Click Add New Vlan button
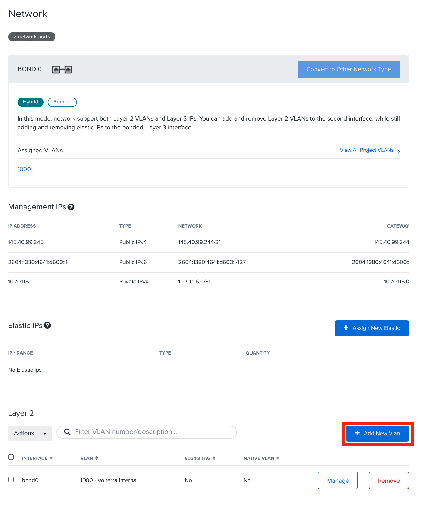Viewport: 421px width, 508px height. [377, 433]
